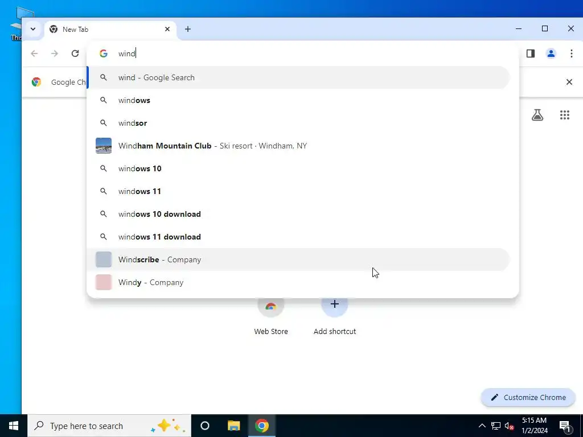Select 'windows 10 download' suggestion
The height and width of the screenshot is (437, 583).
(298, 214)
